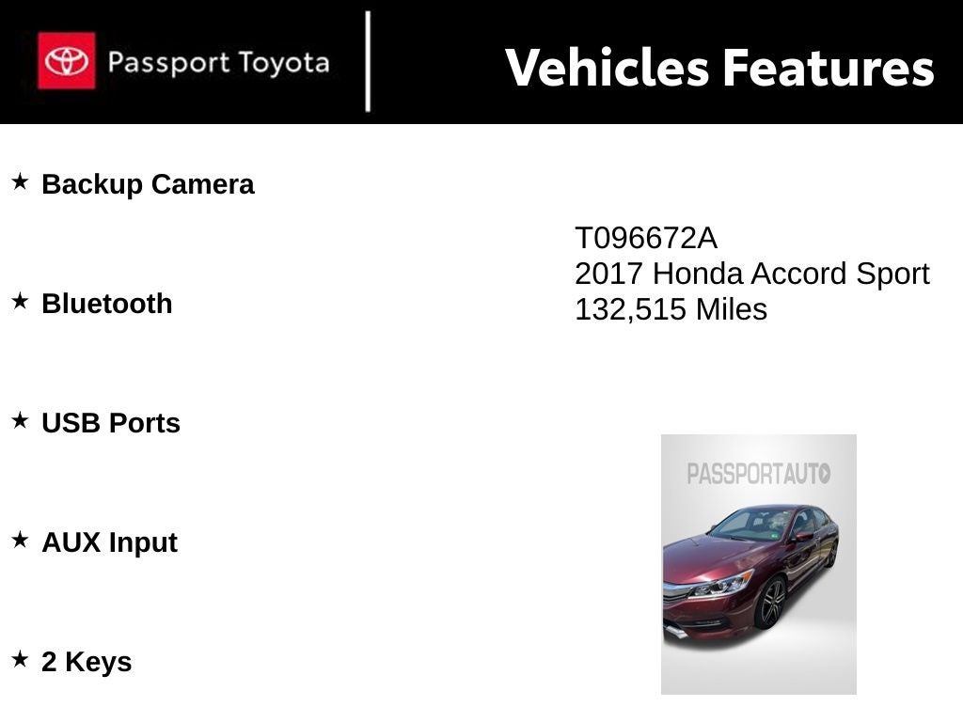Screen dimensions: 963x722
Task: Click the 132,515 Miles mileage text
Action: click(671, 309)
